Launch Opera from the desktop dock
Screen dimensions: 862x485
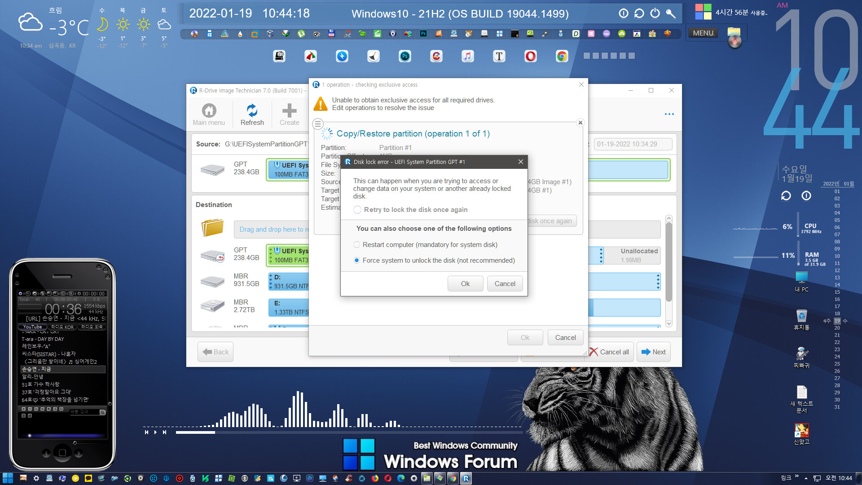531,56
